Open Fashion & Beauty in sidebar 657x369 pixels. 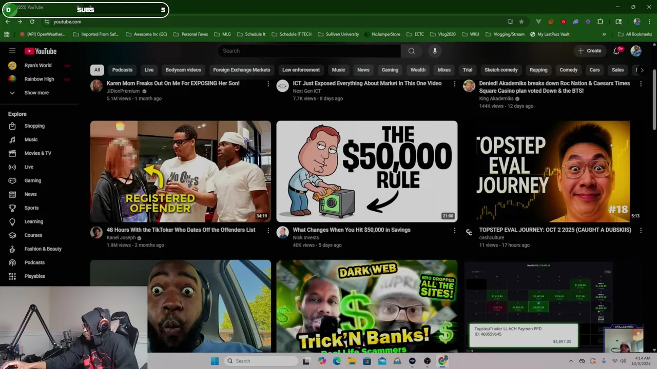(43, 249)
